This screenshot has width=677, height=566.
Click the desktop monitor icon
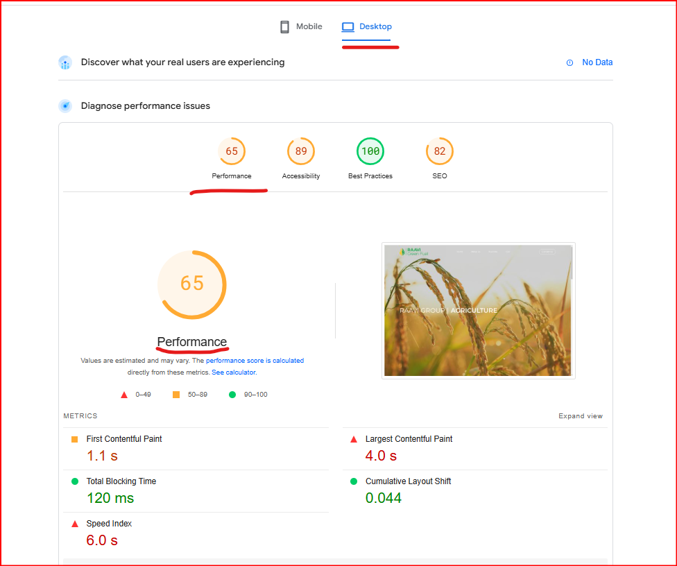[348, 27]
